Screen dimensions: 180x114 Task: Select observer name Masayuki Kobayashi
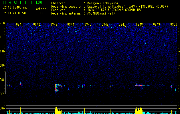(103, 3)
